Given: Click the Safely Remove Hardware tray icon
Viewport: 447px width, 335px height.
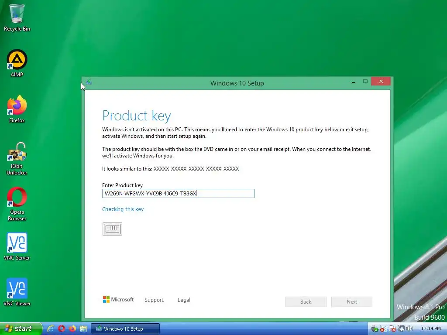Looking at the screenshot, I should click(375, 329).
